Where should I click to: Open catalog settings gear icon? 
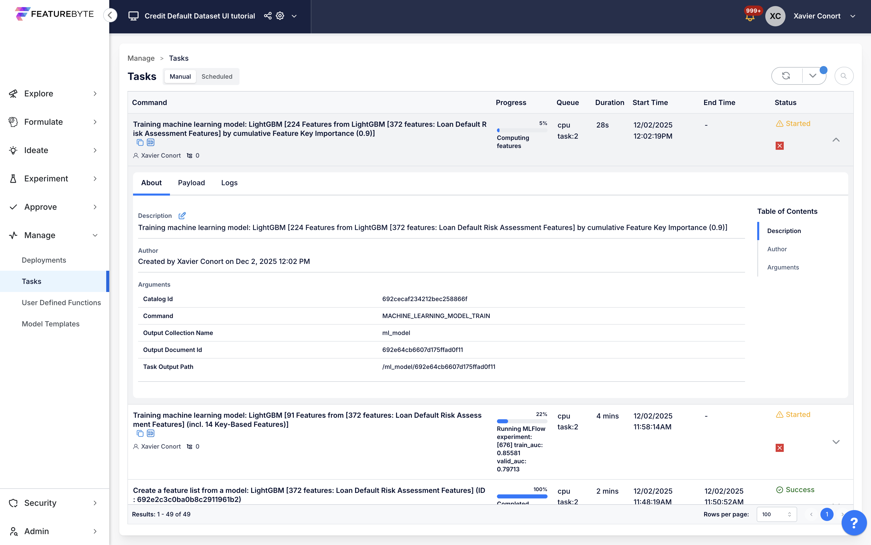pos(280,16)
